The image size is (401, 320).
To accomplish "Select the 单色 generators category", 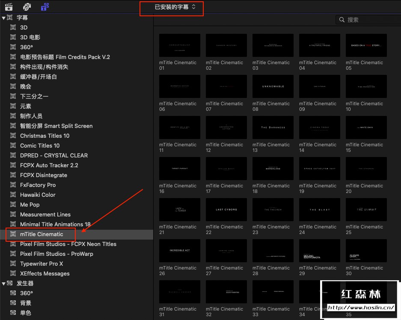I will 26,313.
